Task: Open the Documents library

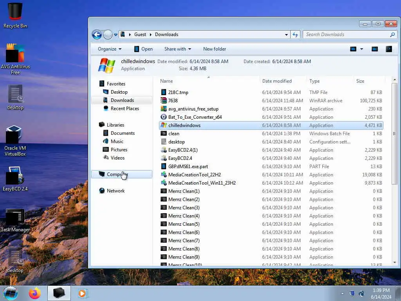Action: [123, 133]
